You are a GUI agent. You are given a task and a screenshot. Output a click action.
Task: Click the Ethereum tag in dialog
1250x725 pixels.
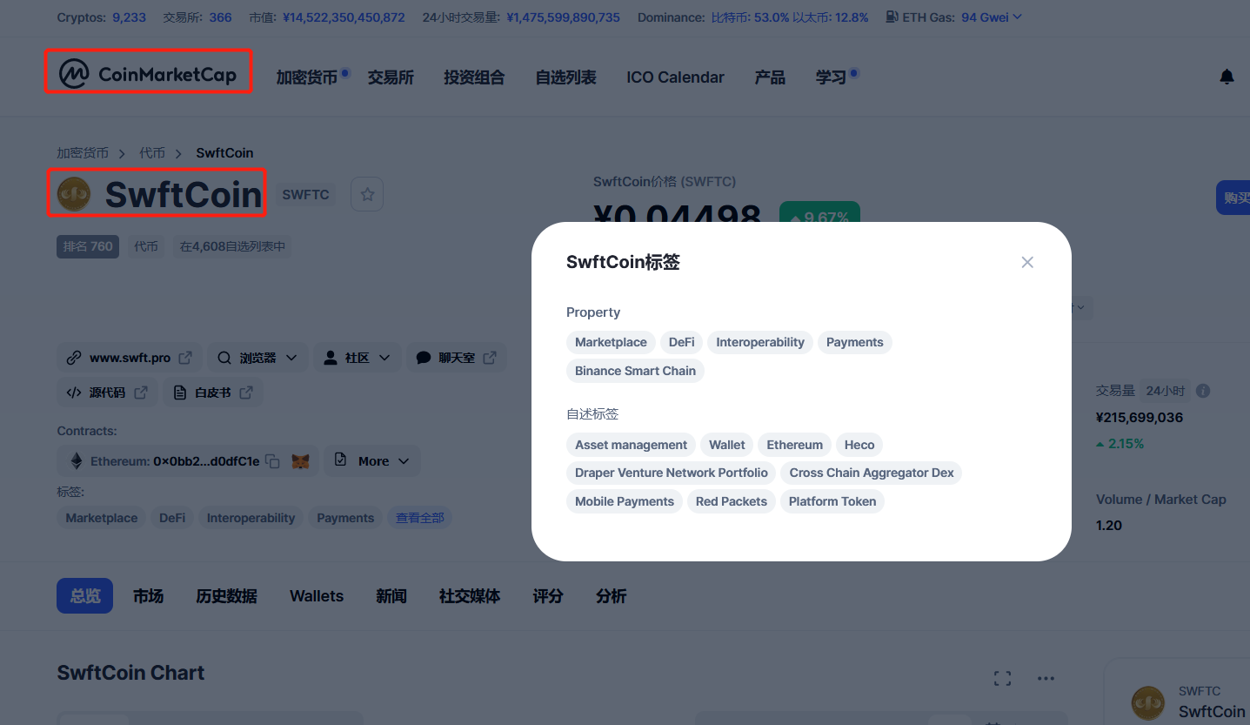point(794,445)
